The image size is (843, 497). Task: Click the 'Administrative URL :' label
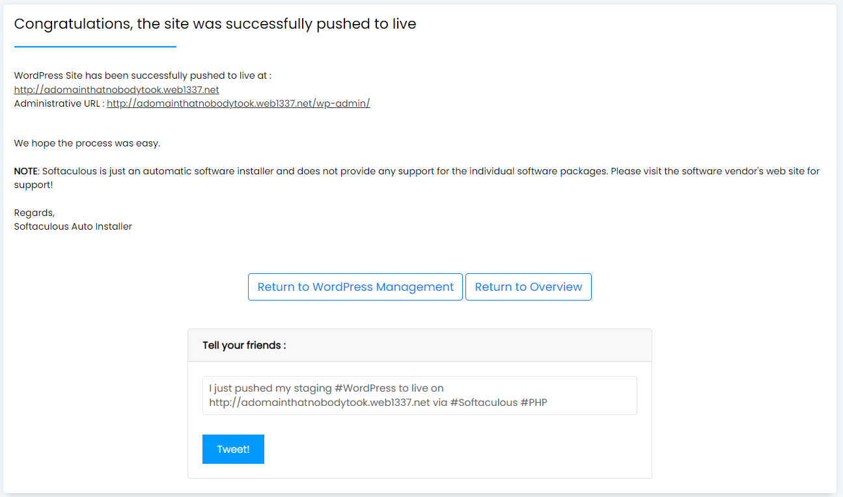(59, 103)
